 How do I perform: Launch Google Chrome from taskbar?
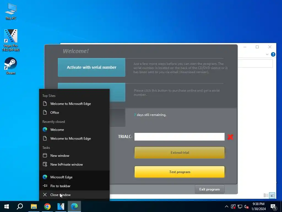point(47,206)
